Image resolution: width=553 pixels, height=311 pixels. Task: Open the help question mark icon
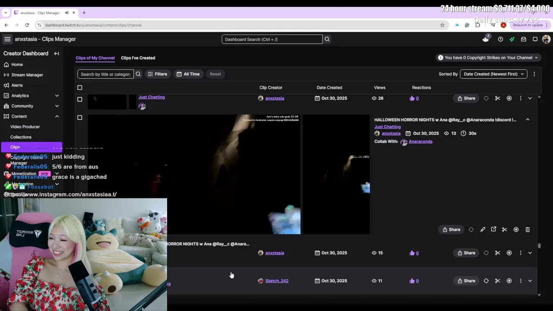tap(500, 39)
